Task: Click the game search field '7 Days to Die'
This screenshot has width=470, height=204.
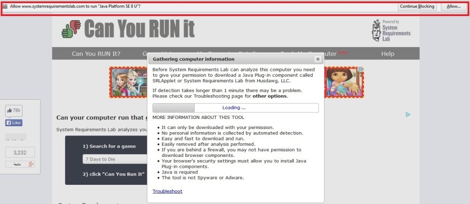Action: coord(115,159)
